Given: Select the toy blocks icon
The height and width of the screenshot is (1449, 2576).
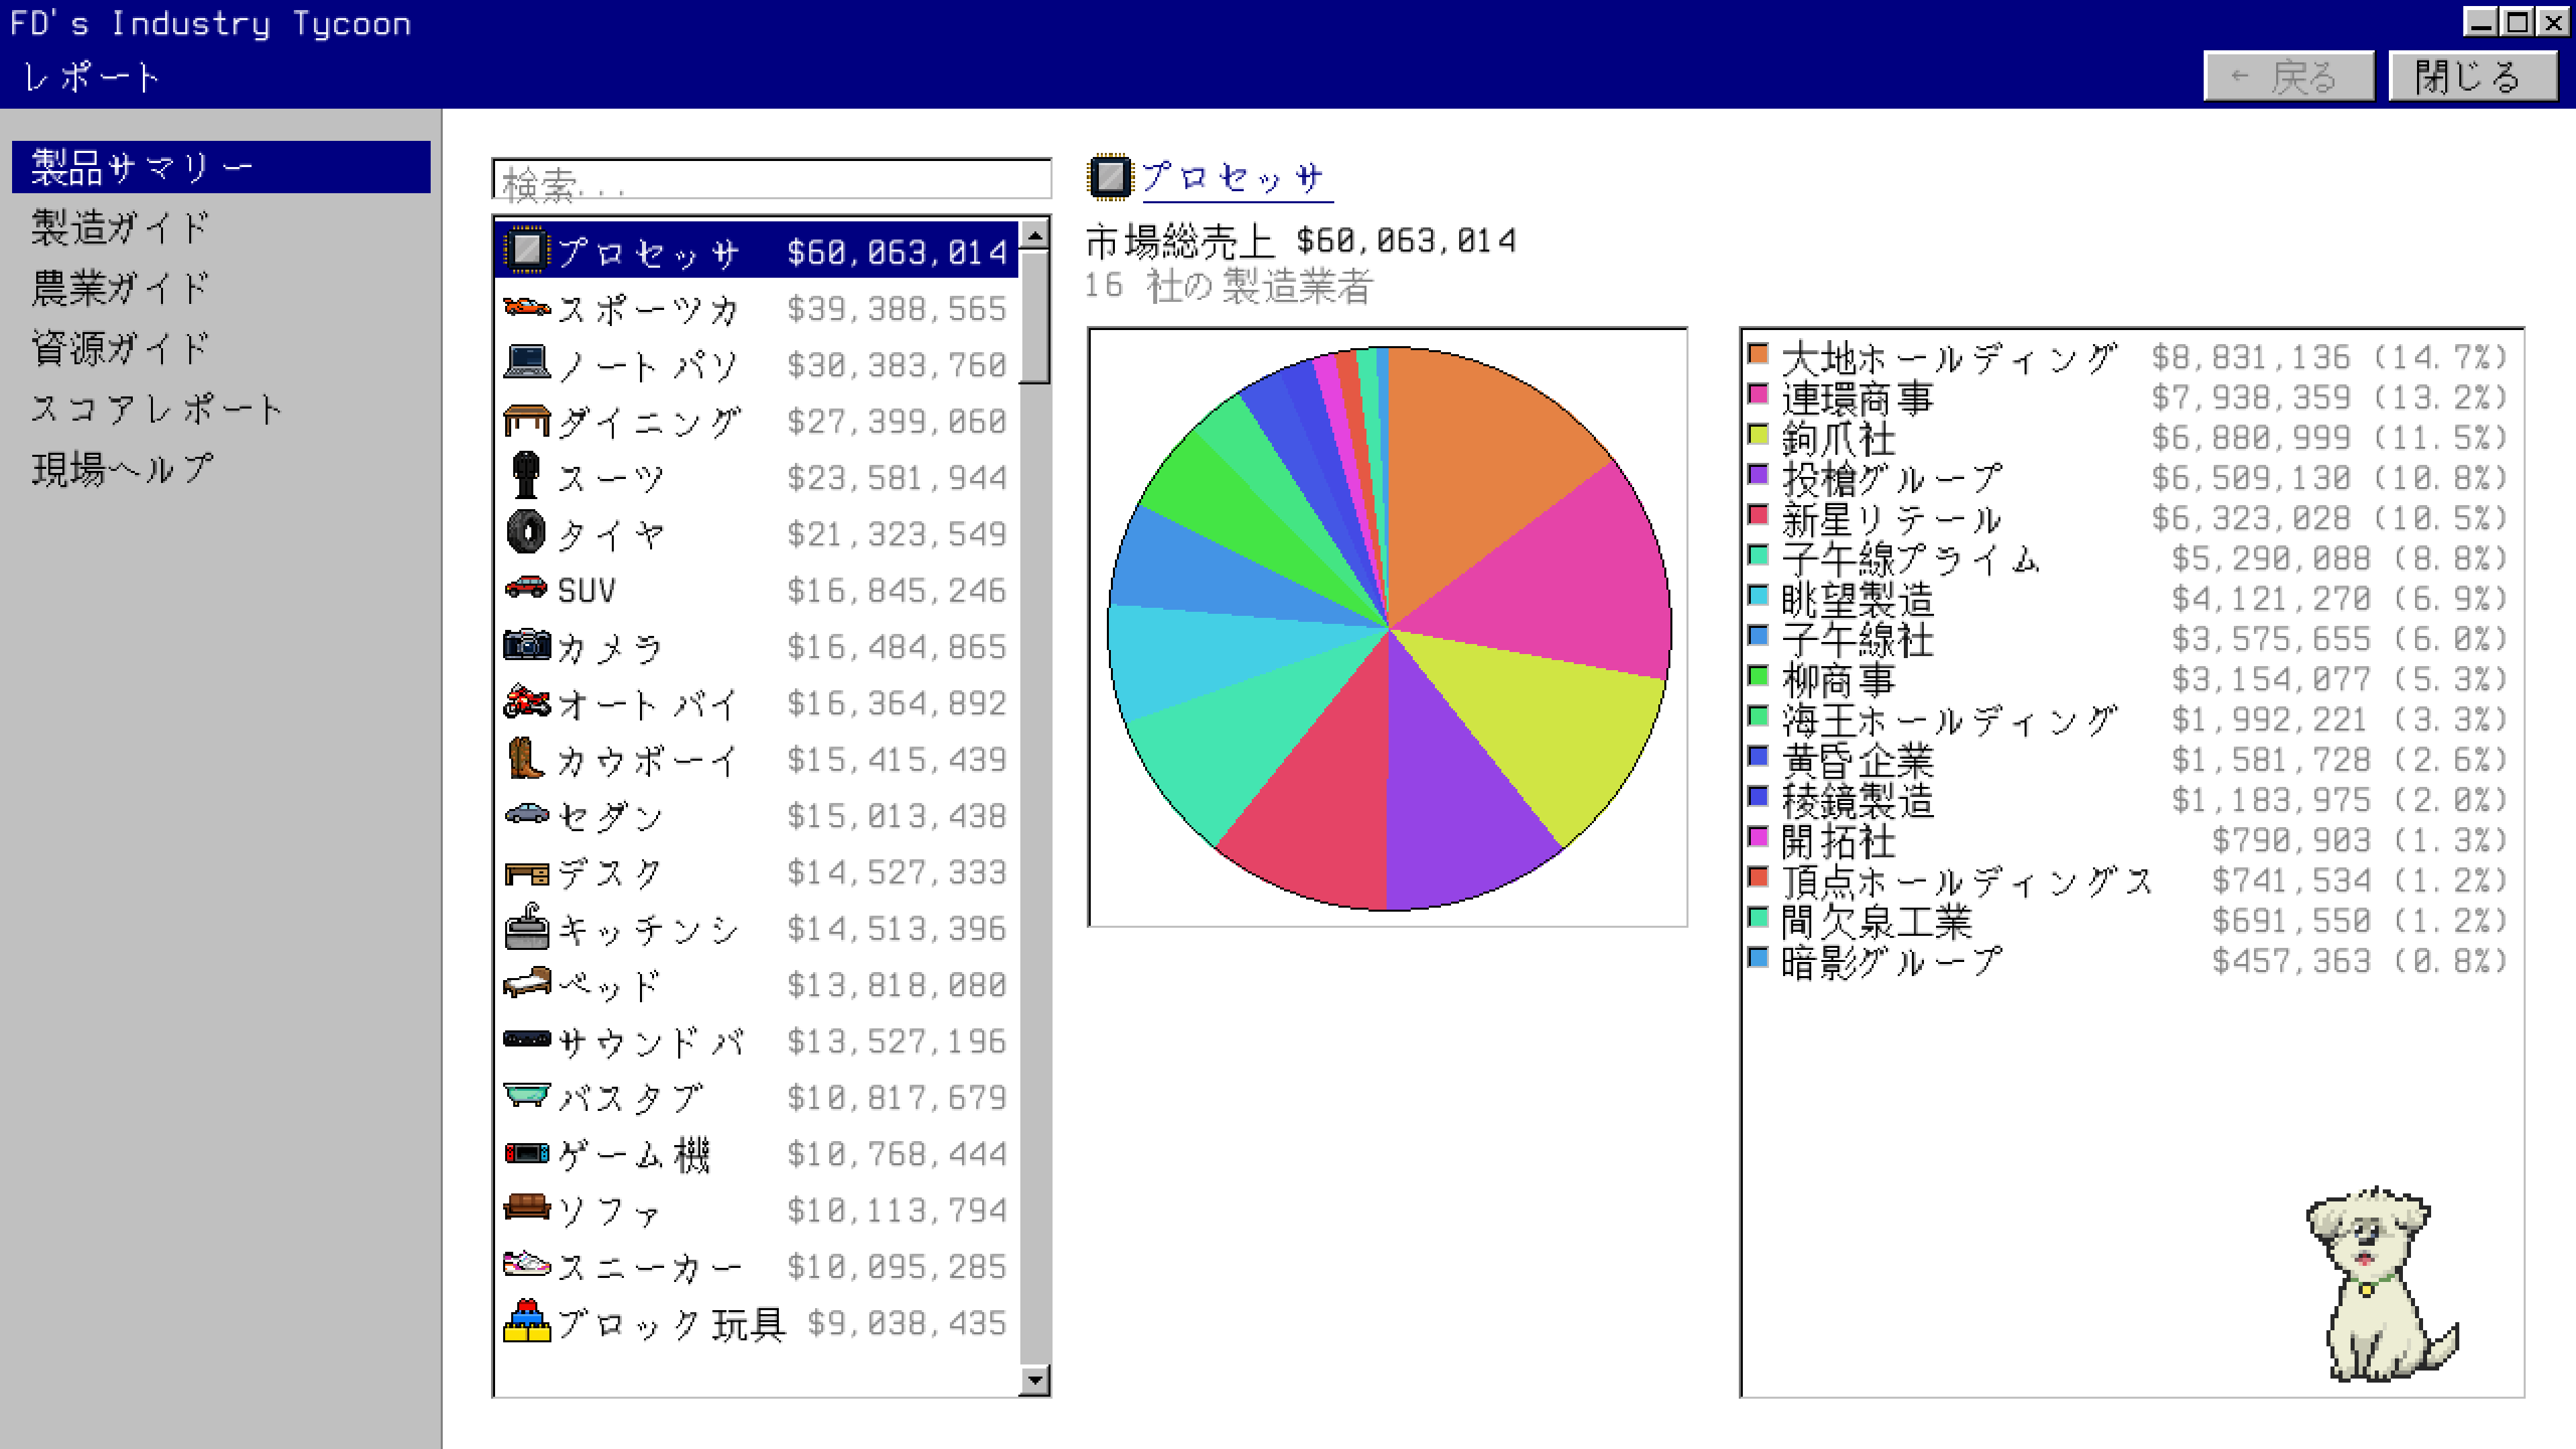Looking at the screenshot, I should (x=526, y=1321).
